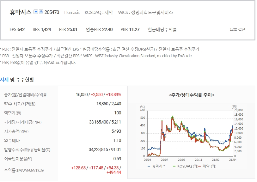Click the 제약 (좌) chart legend entry
The image size is (257, 182).
207,166
